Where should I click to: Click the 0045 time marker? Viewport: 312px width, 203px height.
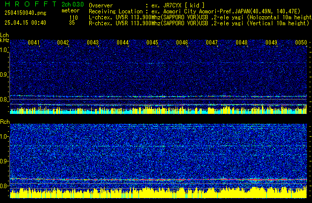[x=152, y=43]
